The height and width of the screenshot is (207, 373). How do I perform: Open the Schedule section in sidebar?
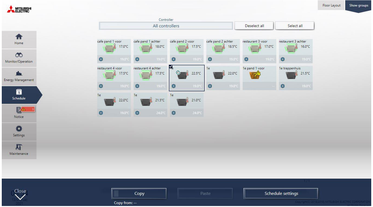point(19,95)
